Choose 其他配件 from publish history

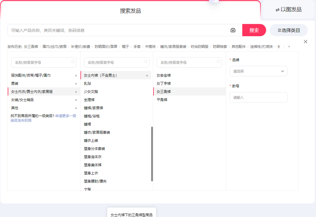click(239, 47)
